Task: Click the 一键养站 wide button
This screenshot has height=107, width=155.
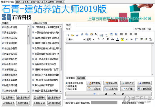Action: click(x=108, y=94)
